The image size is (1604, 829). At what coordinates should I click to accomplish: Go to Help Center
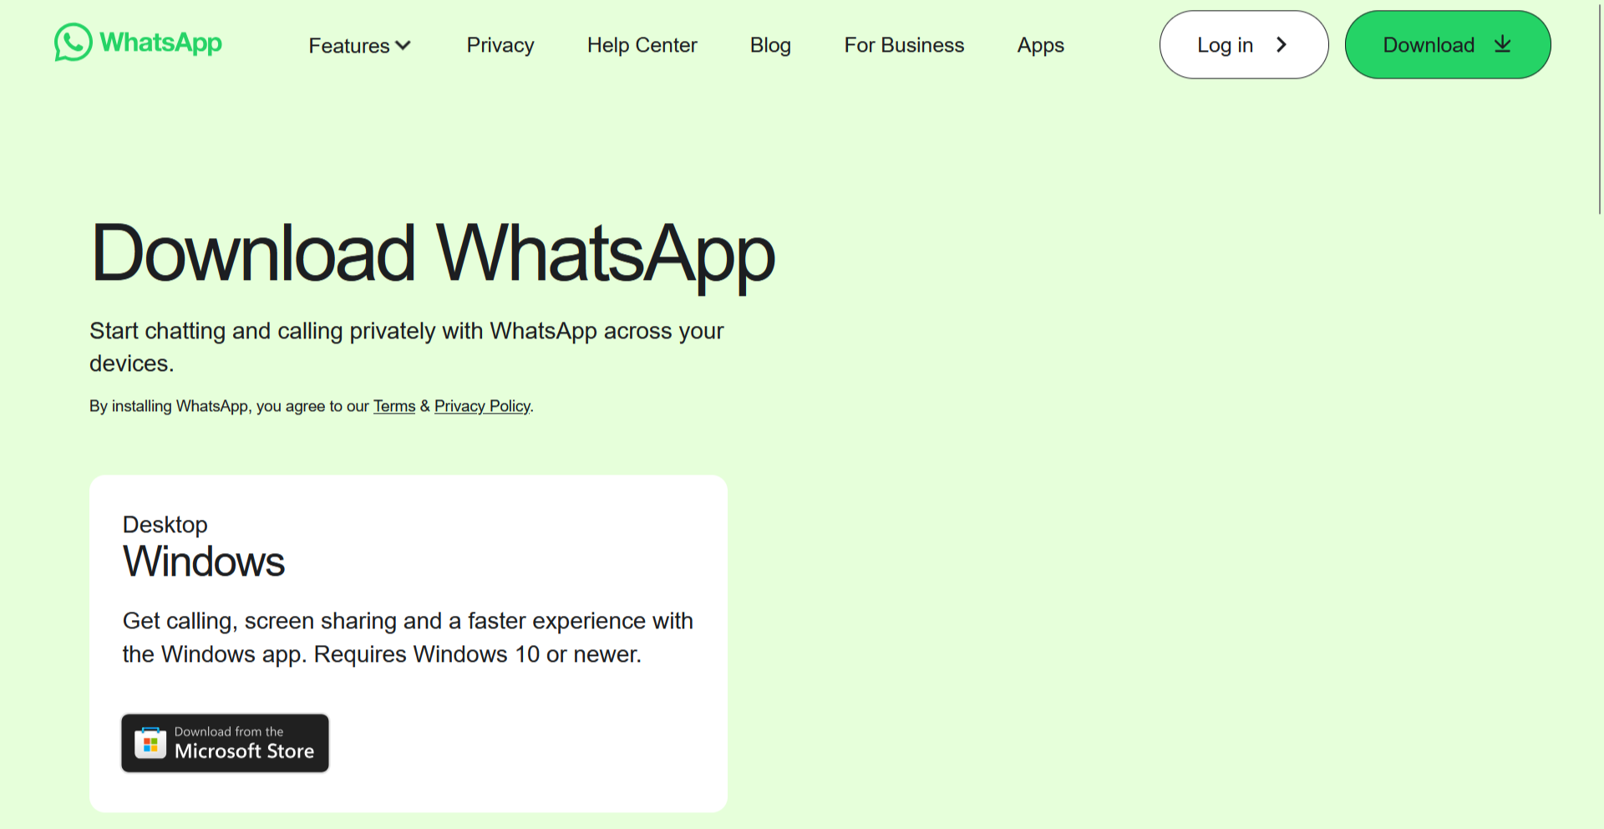pos(642,45)
